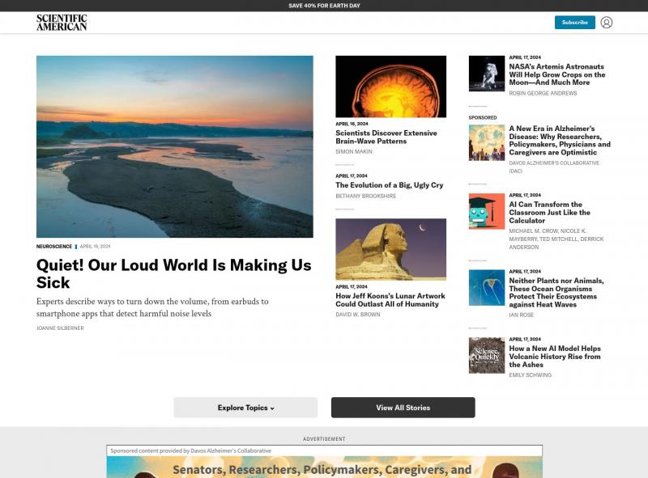Viewport: 648px width, 478px height.
Task: Click the blue Subscribe button
Action: pyautogui.click(x=575, y=23)
